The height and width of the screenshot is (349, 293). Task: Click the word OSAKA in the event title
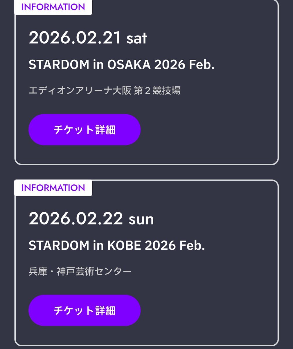(x=129, y=65)
